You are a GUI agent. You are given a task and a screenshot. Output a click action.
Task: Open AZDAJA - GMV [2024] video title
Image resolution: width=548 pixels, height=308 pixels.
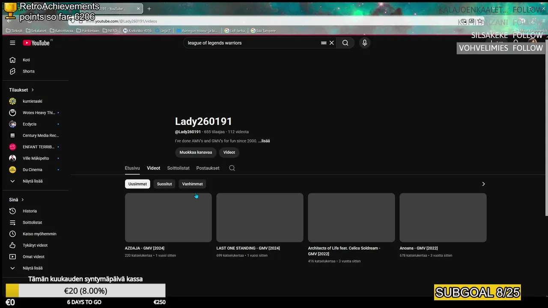point(145,248)
